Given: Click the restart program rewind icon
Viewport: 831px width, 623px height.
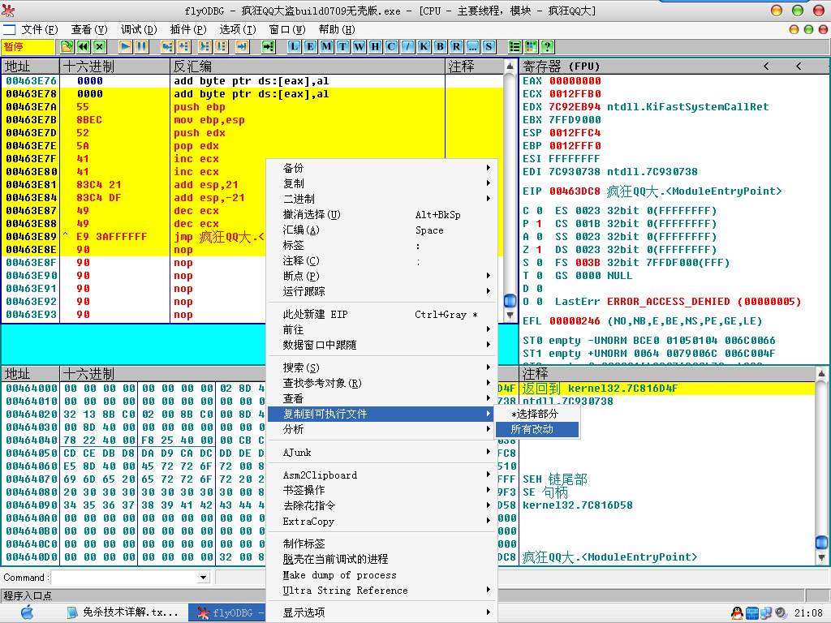Looking at the screenshot, I should [84, 46].
